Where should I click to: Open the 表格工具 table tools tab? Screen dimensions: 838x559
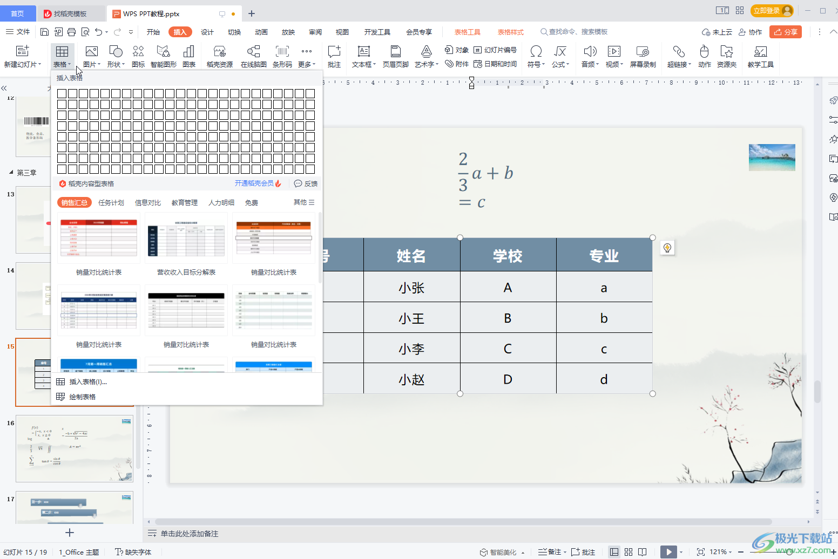(467, 32)
